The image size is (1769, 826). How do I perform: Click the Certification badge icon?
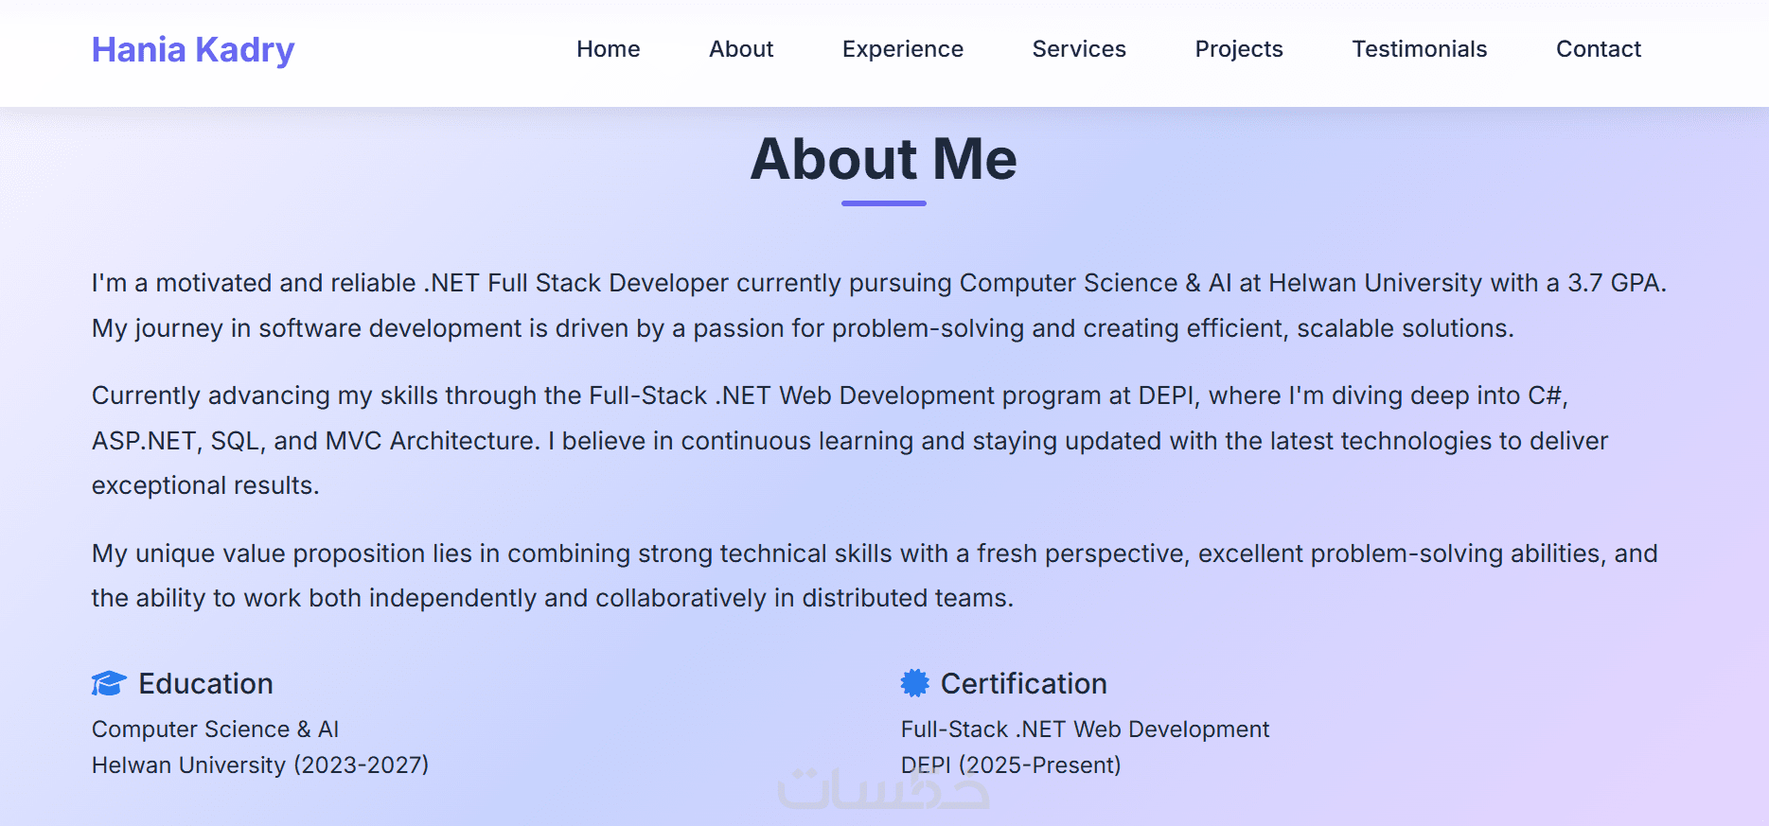pyautogui.click(x=914, y=683)
